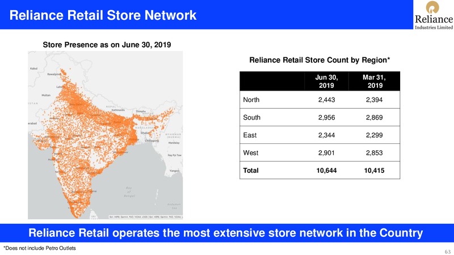
Task: Click the map attribution text at bottom
Action: coord(146,217)
